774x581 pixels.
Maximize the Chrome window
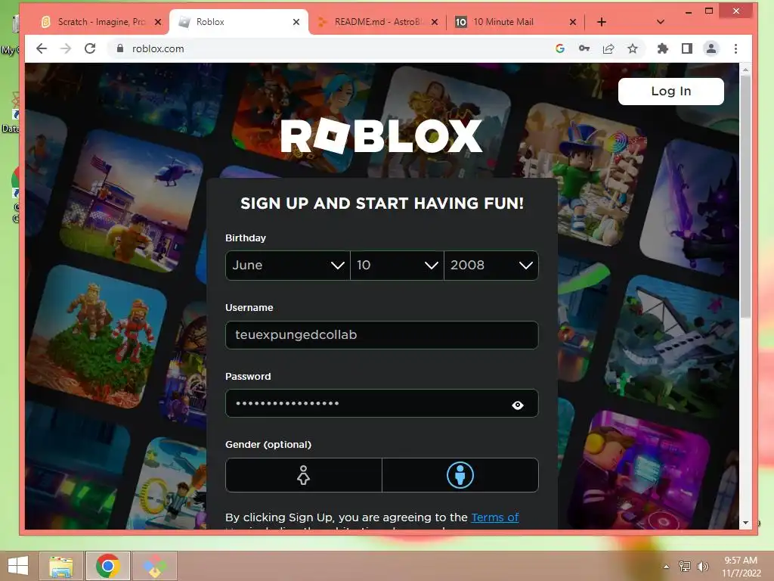pos(709,11)
